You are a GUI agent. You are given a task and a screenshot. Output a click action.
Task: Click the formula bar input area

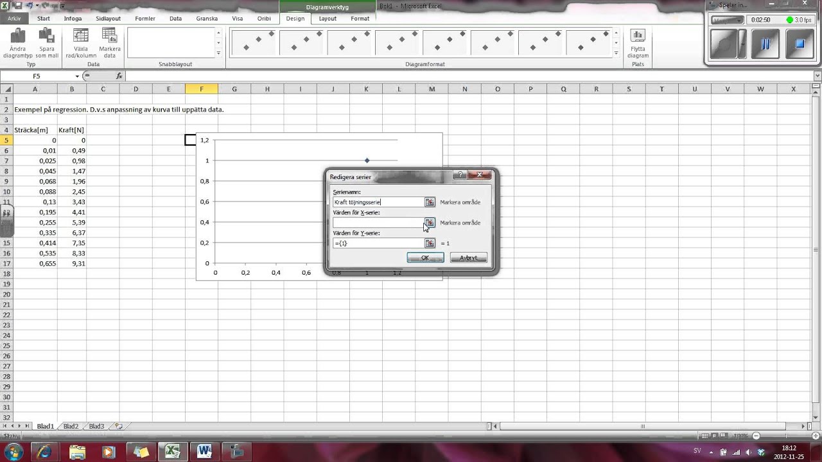[x=469, y=76]
